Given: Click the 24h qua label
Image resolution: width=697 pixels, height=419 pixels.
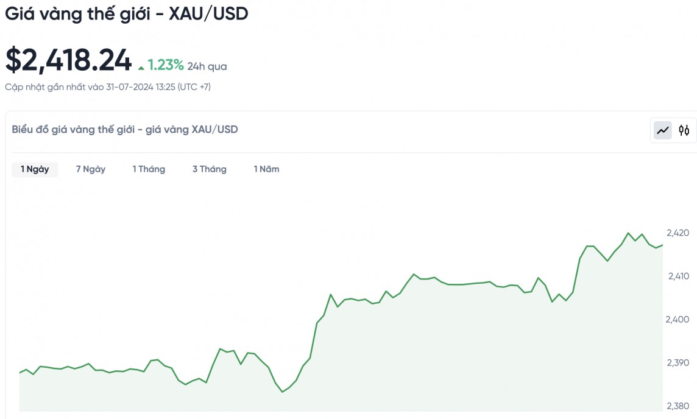Looking at the screenshot, I should point(207,66).
